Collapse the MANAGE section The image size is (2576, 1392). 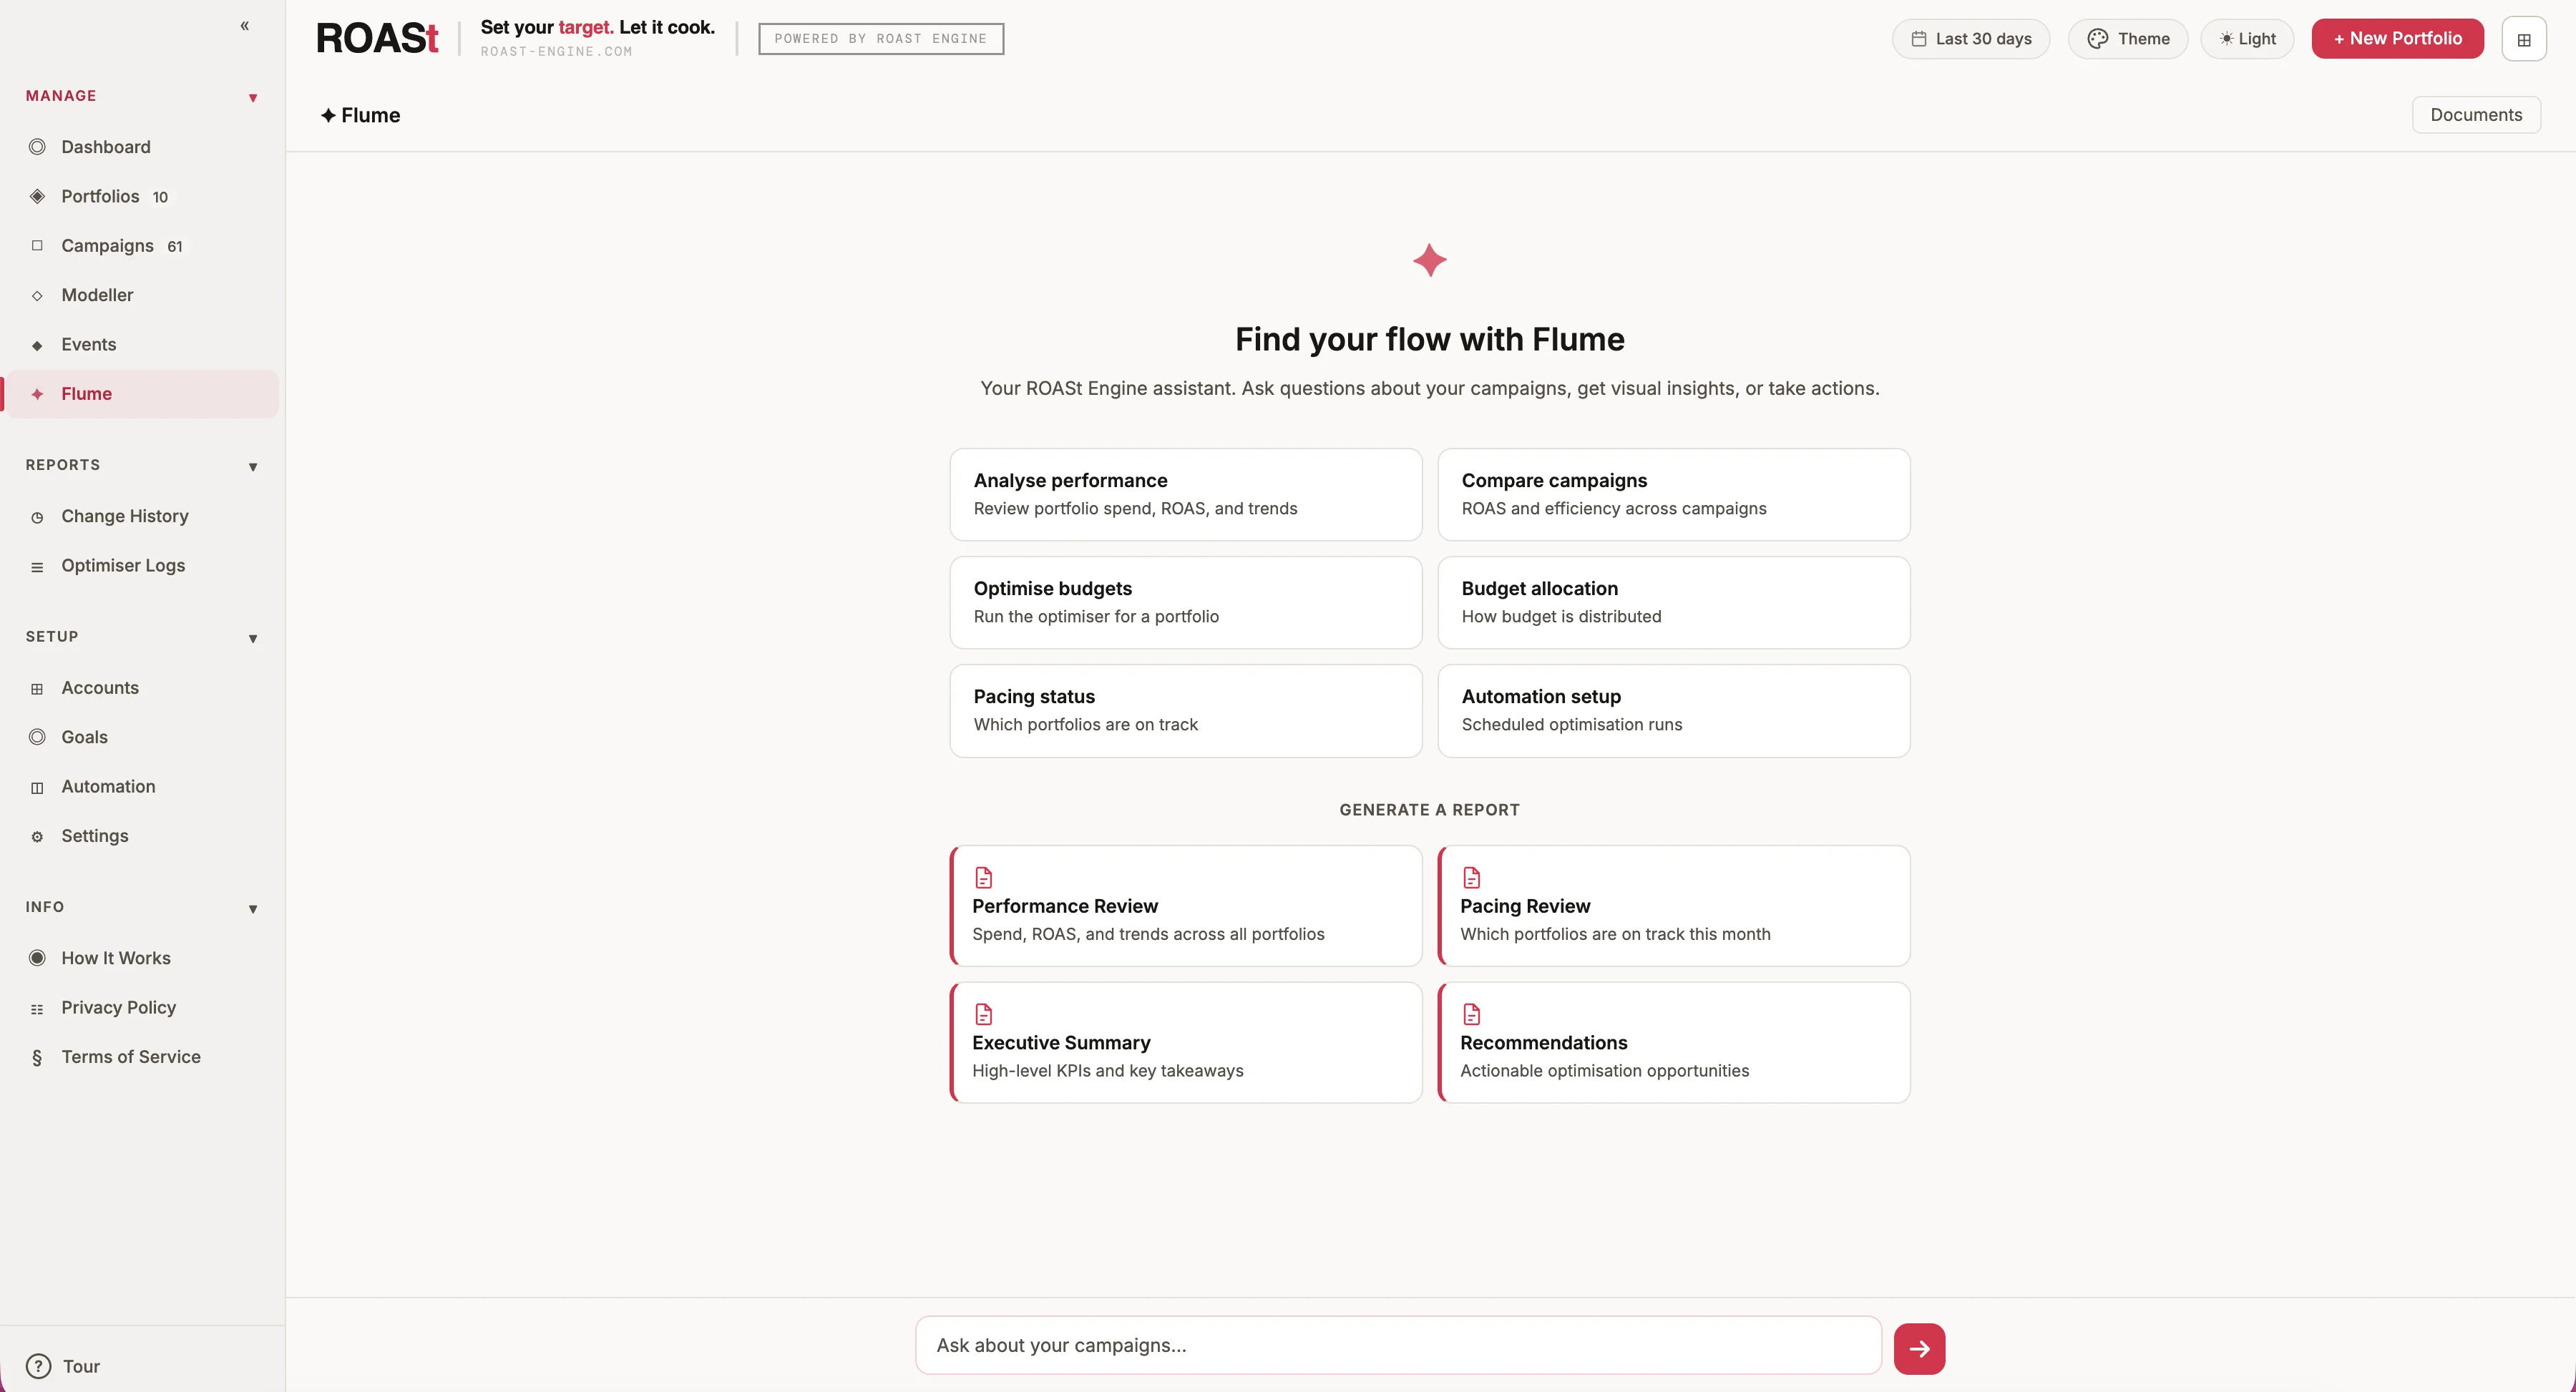coord(253,97)
